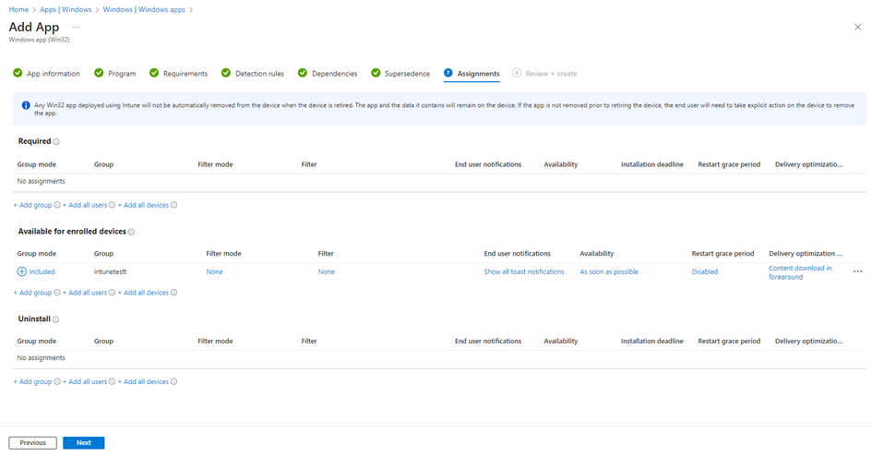Open the three-dot menu for intunetestt row
The height and width of the screenshot is (457, 872).
[x=857, y=271]
